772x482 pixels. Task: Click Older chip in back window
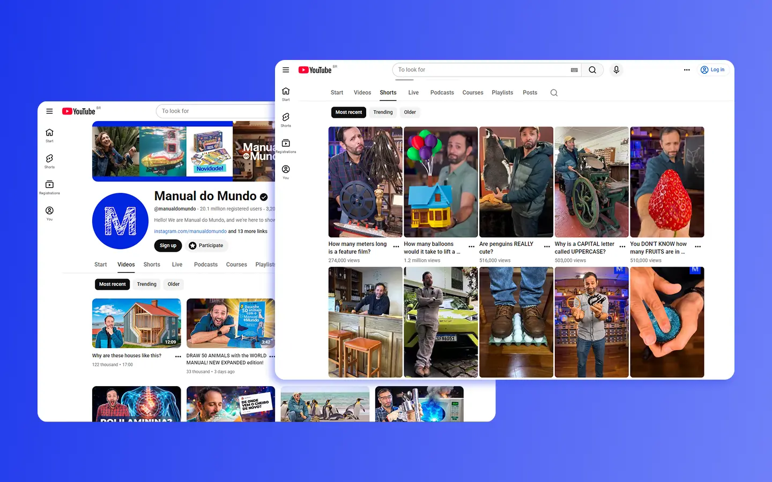click(x=174, y=284)
